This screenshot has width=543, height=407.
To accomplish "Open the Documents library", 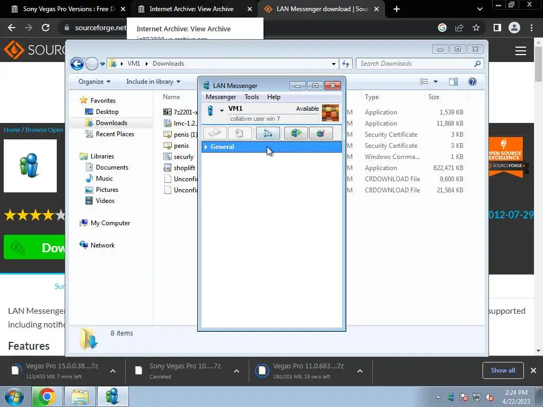I will coord(112,167).
